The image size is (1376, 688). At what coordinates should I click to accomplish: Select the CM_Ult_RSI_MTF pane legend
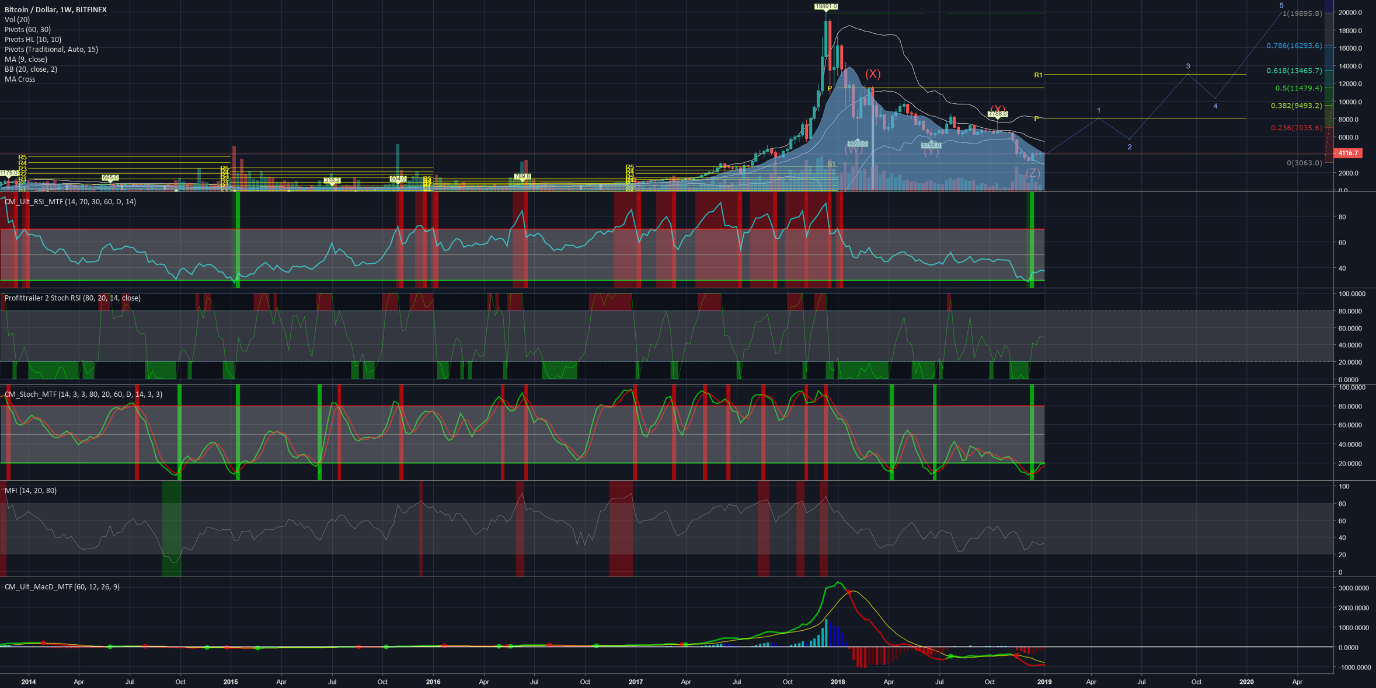[69, 201]
